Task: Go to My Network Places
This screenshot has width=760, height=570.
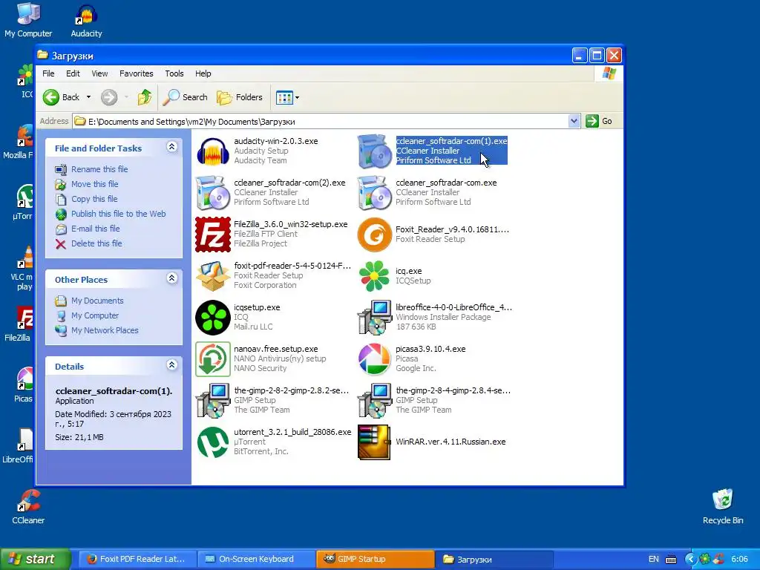Action: click(x=105, y=330)
